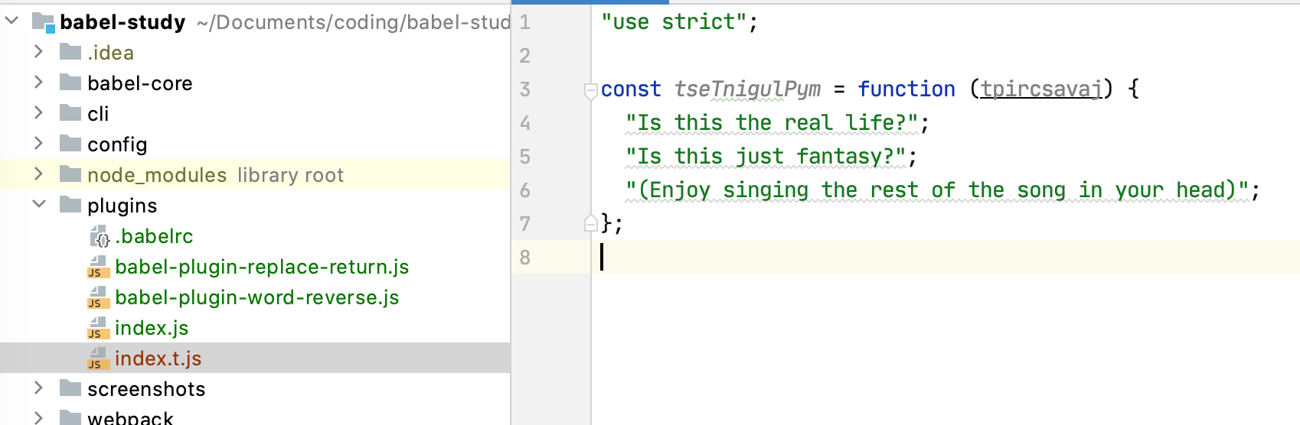Collapse the plugins folder chevron

pyautogui.click(x=39, y=204)
